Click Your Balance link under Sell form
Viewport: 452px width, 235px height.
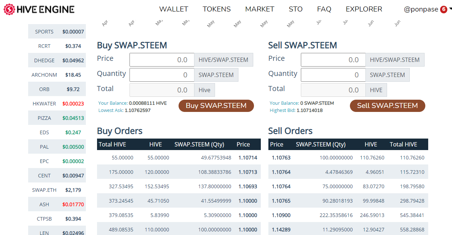(x=284, y=103)
